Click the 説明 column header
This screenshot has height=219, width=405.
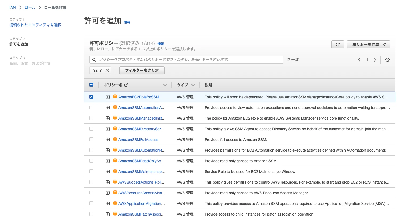click(208, 85)
